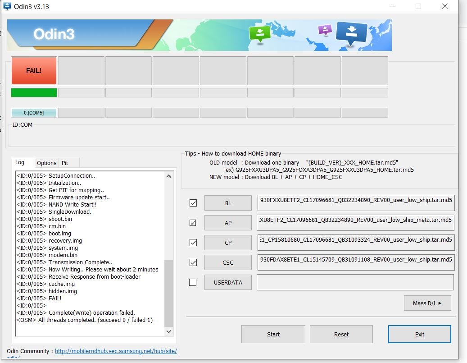
Task: Uncheck the CSC checkbox
Action: click(193, 262)
